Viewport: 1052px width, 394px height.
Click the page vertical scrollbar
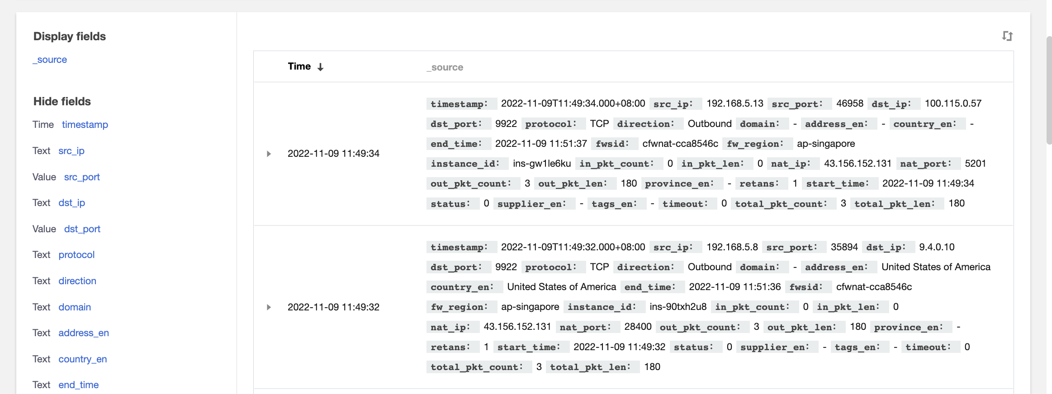tap(1049, 90)
